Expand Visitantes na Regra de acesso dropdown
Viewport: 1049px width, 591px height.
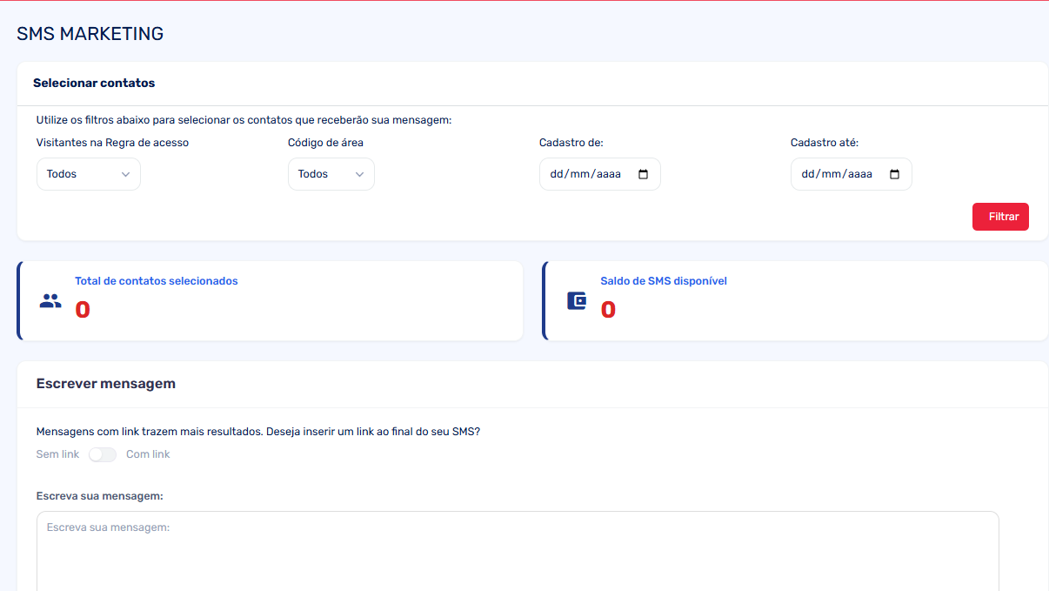coord(88,174)
